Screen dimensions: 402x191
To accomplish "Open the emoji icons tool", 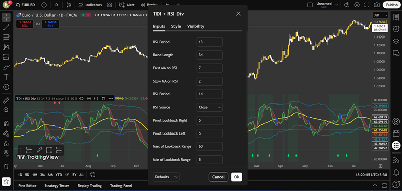I will [6, 87].
